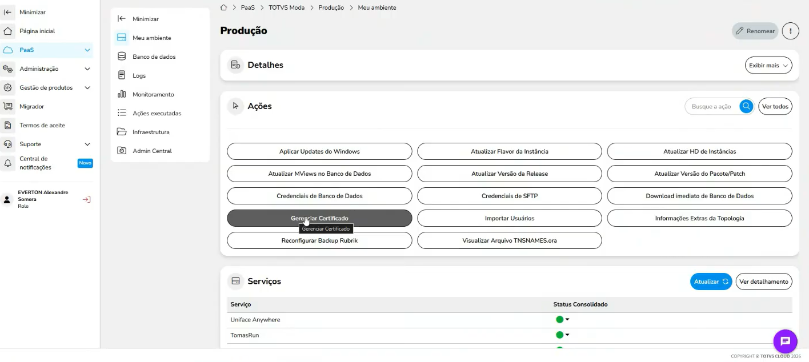Click the Ações cursor icon
809x362 pixels.
pyautogui.click(x=235, y=106)
